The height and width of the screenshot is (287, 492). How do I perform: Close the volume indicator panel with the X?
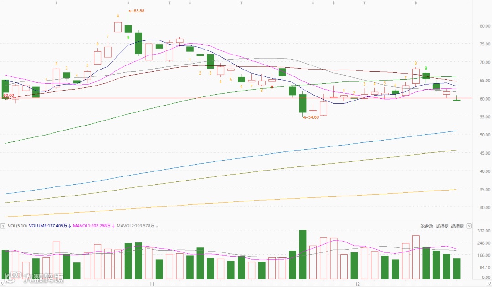(x=469, y=226)
